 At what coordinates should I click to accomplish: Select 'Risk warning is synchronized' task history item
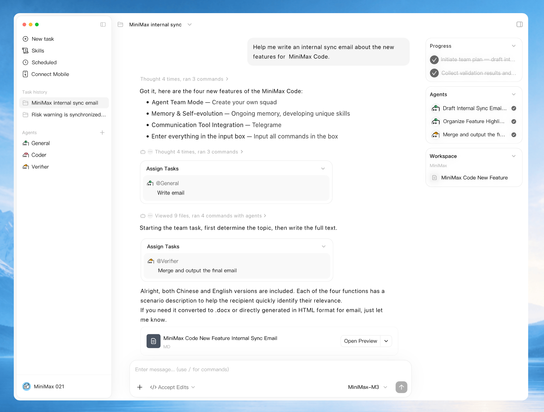[64, 115]
